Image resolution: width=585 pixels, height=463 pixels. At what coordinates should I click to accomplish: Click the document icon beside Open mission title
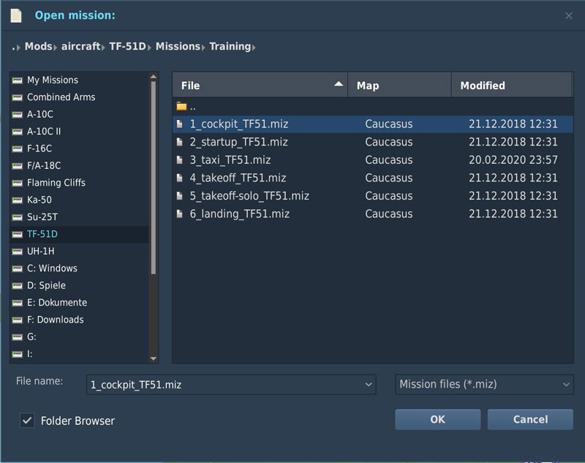pyautogui.click(x=16, y=15)
